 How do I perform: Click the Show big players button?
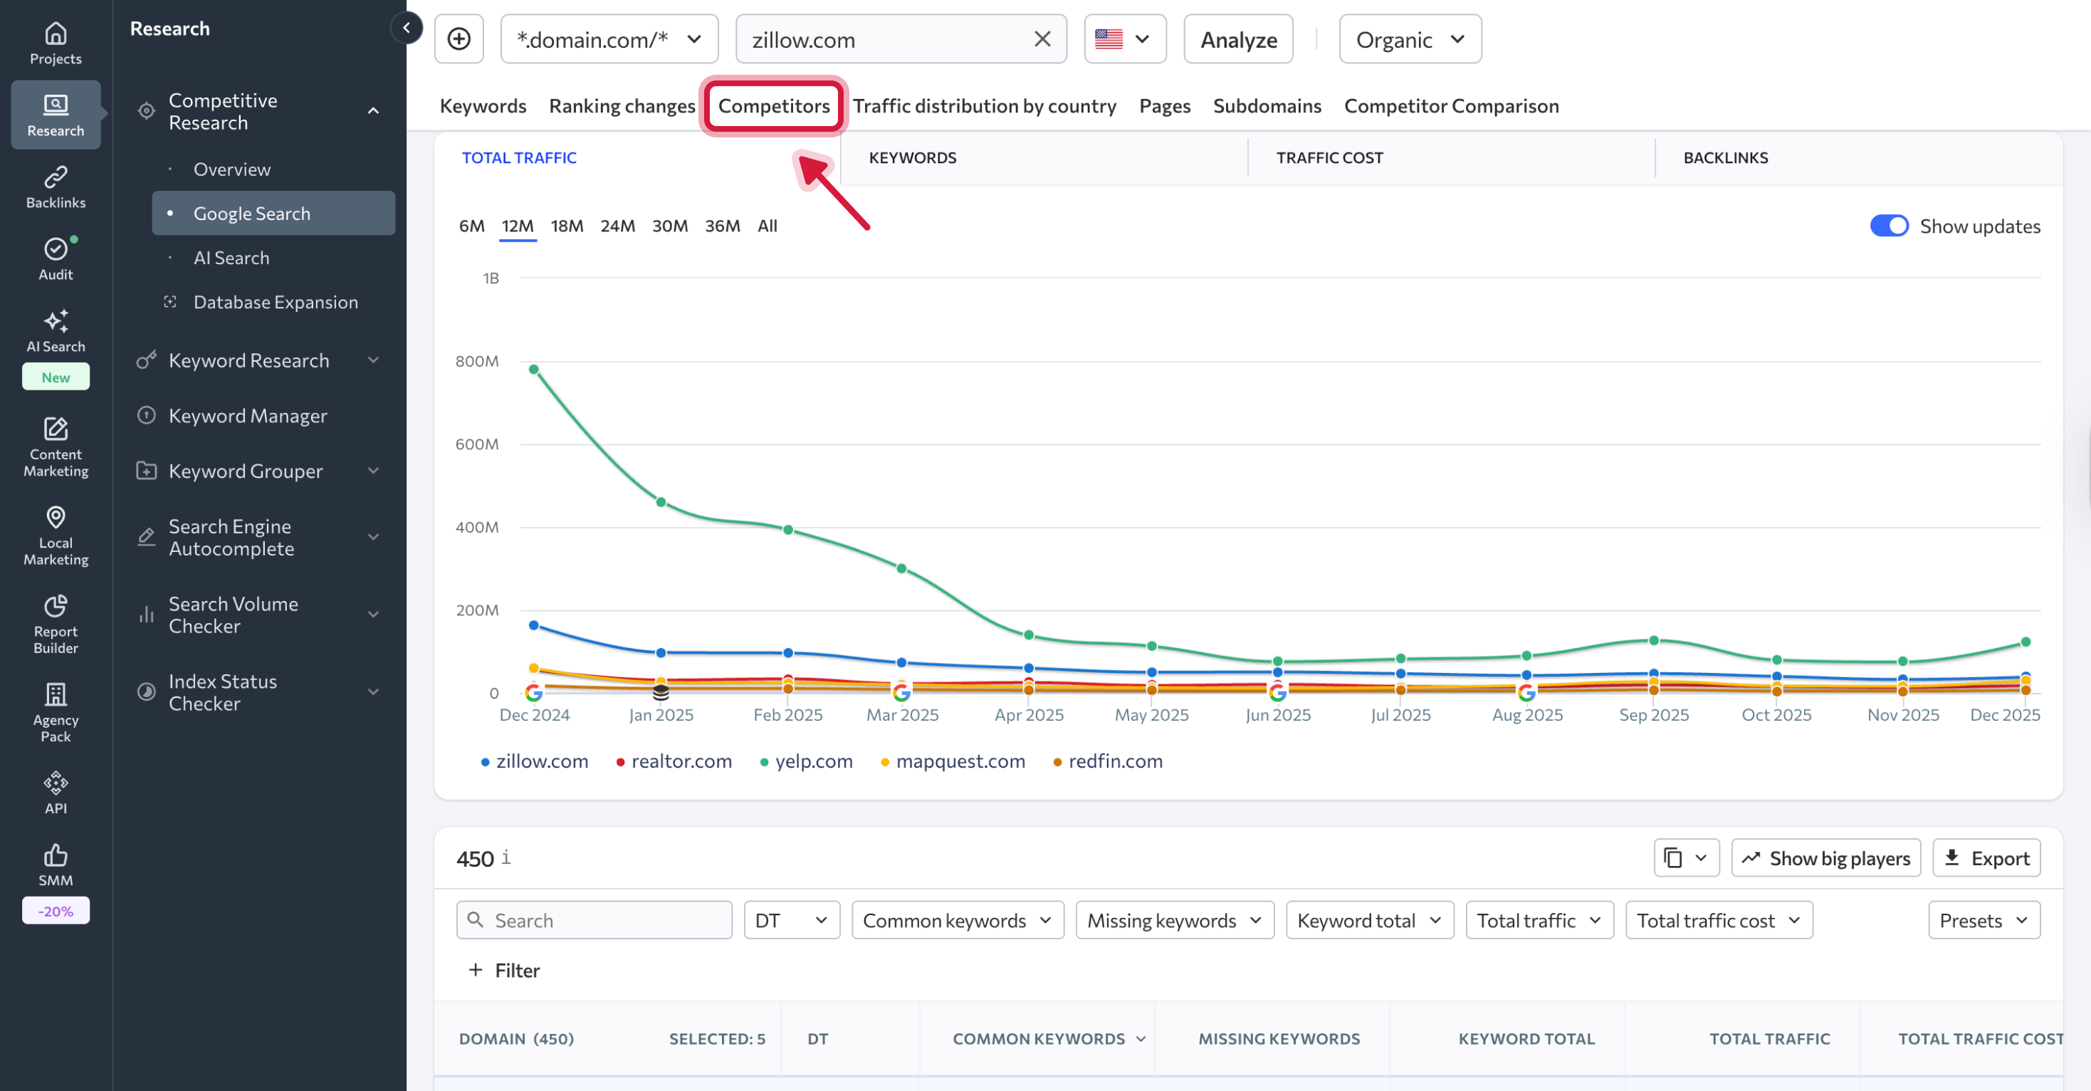[1825, 858]
